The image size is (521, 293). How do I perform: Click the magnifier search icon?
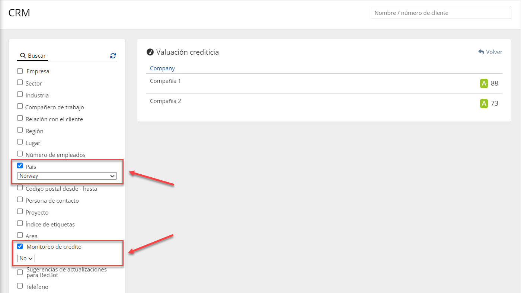23,56
